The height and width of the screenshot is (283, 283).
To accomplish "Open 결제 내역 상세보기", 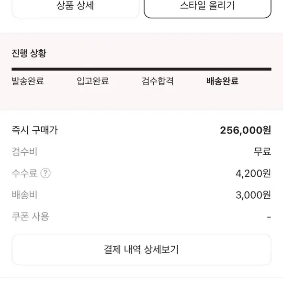I will (142, 249).
